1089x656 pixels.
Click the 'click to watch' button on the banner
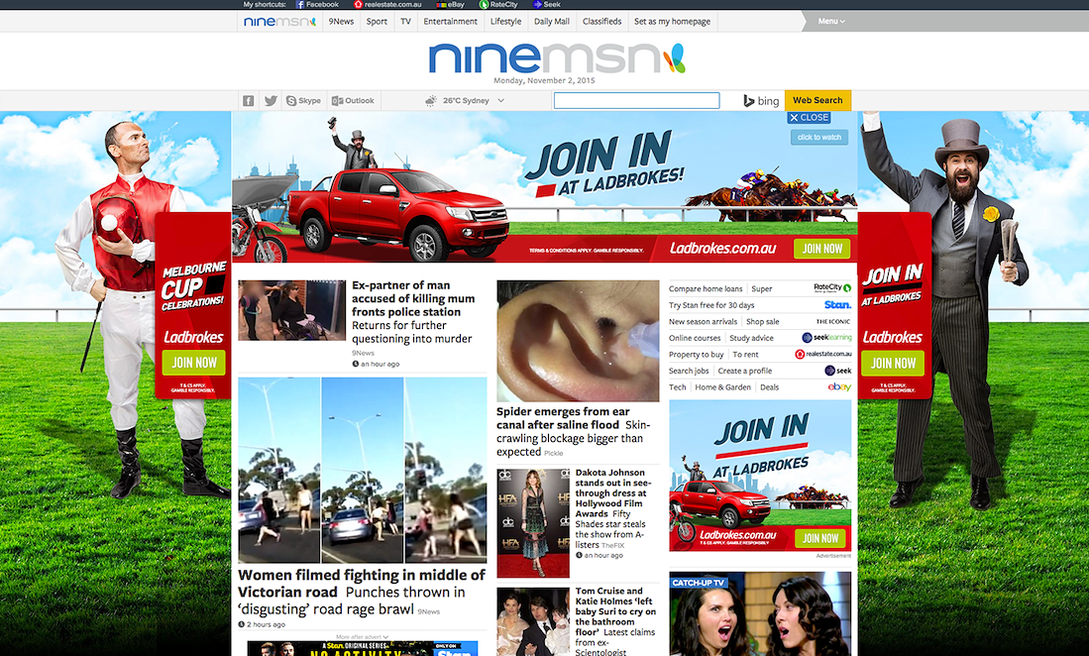click(x=818, y=137)
